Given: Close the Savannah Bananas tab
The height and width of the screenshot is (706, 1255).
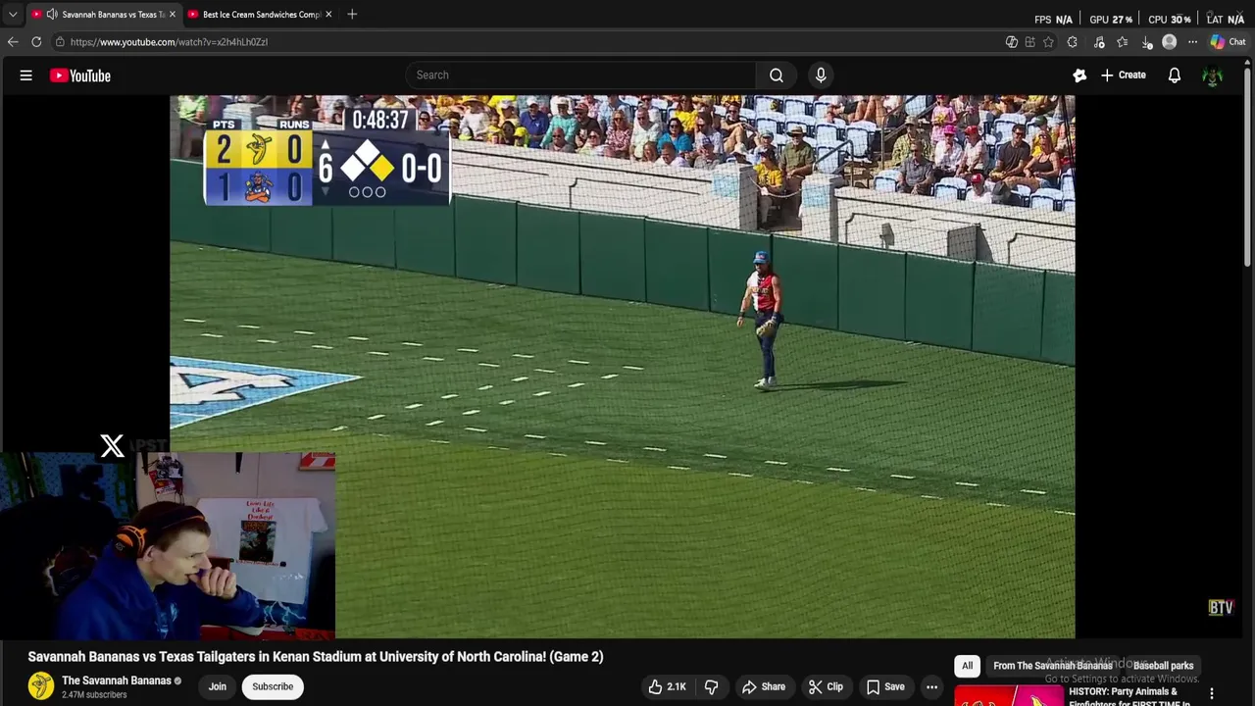Looking at the screenshot, I should coord(172,15).
